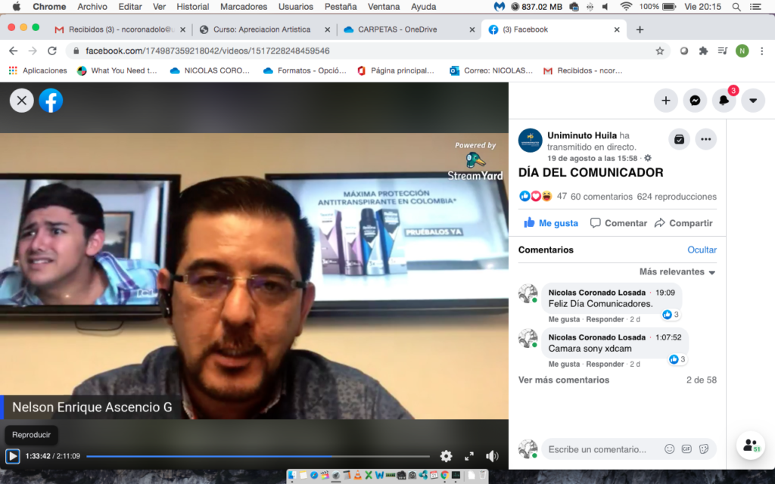775x484 pixels.
Task: Click the Compartir button
Action: (683, 223)
